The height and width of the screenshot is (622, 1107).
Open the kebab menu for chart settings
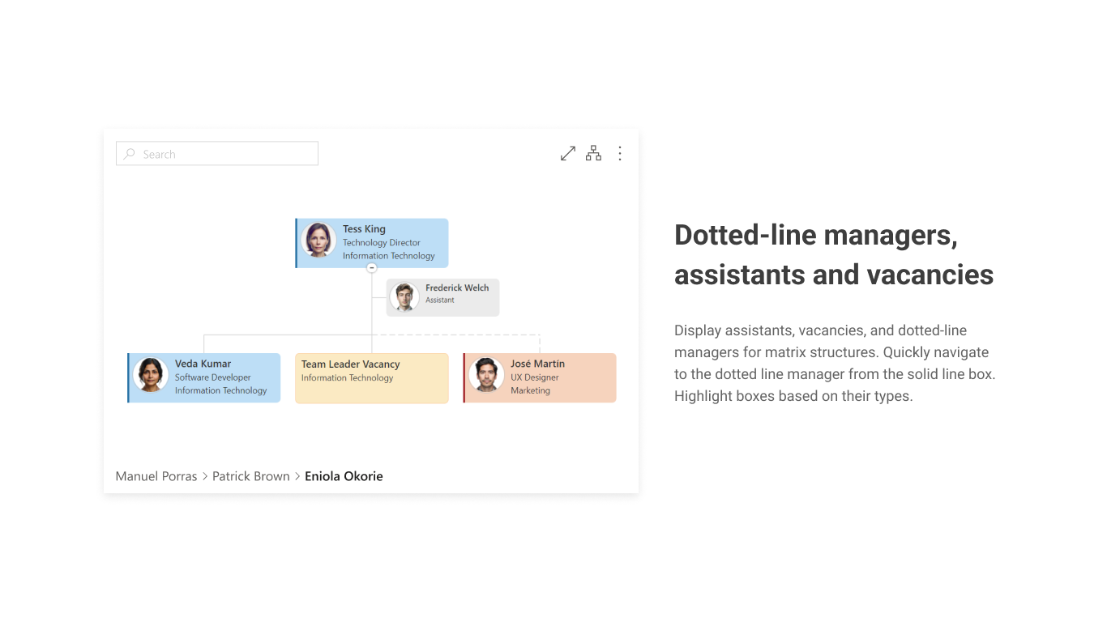click(x=620, y=153)
